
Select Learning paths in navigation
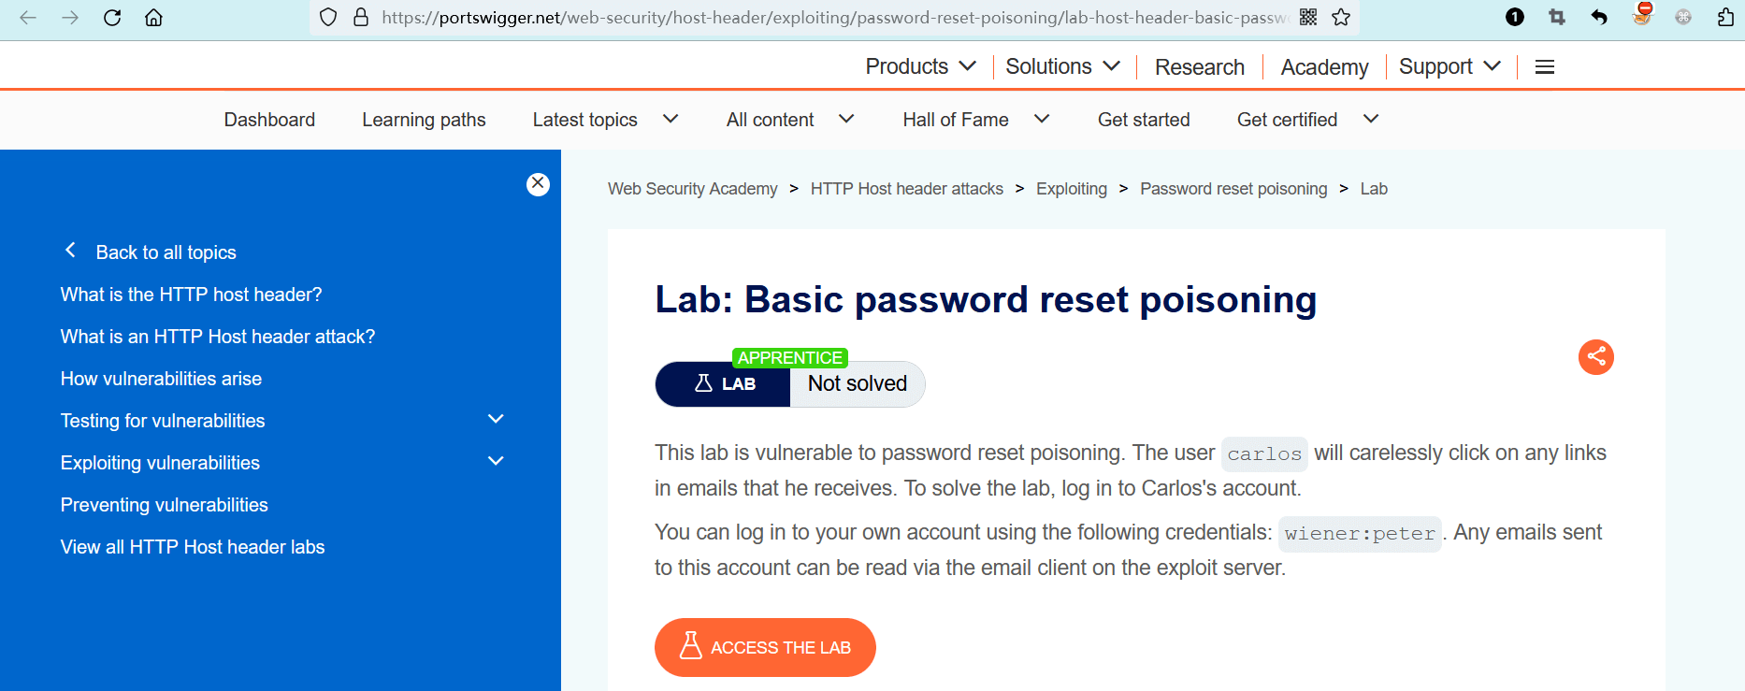tap(424, 120)
